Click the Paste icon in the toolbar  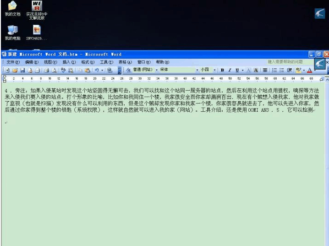point(87,70)
